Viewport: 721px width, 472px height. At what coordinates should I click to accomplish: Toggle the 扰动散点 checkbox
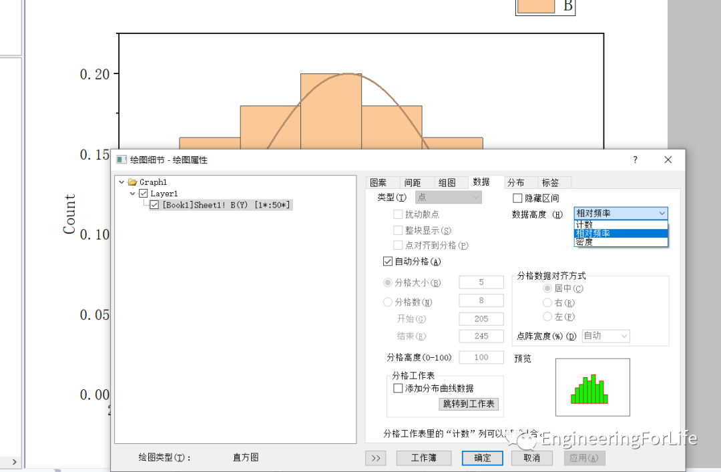398,214
